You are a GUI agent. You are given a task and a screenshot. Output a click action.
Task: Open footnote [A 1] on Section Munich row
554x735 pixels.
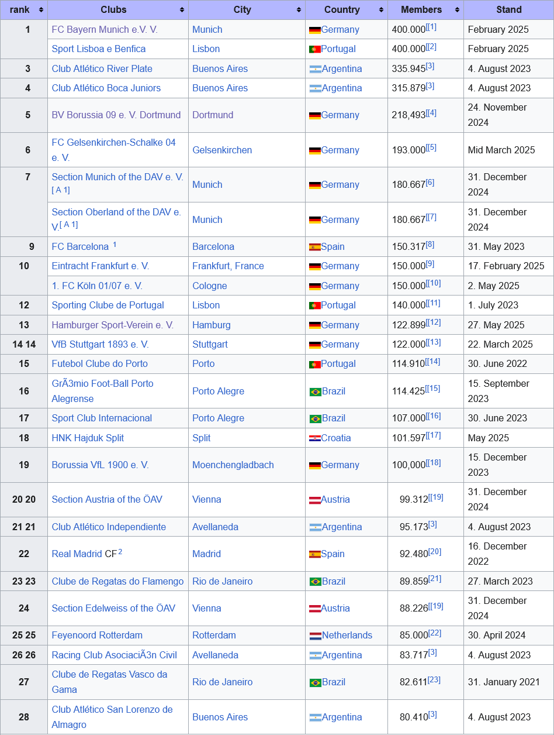[x=61, y=190]
